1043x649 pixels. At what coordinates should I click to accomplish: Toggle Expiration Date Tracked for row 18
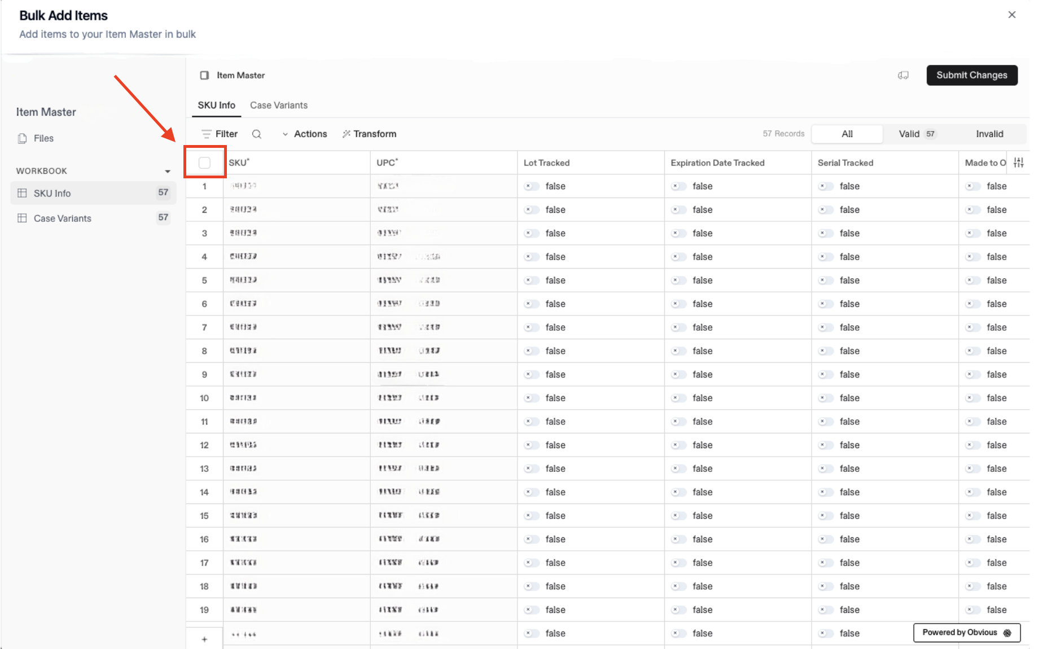[678, 586]
